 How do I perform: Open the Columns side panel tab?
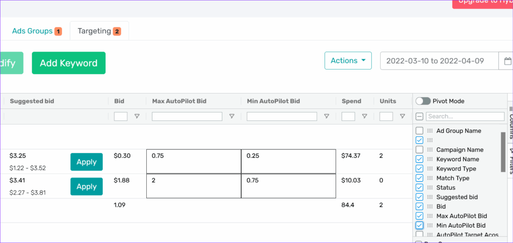(x=510, y=122)
